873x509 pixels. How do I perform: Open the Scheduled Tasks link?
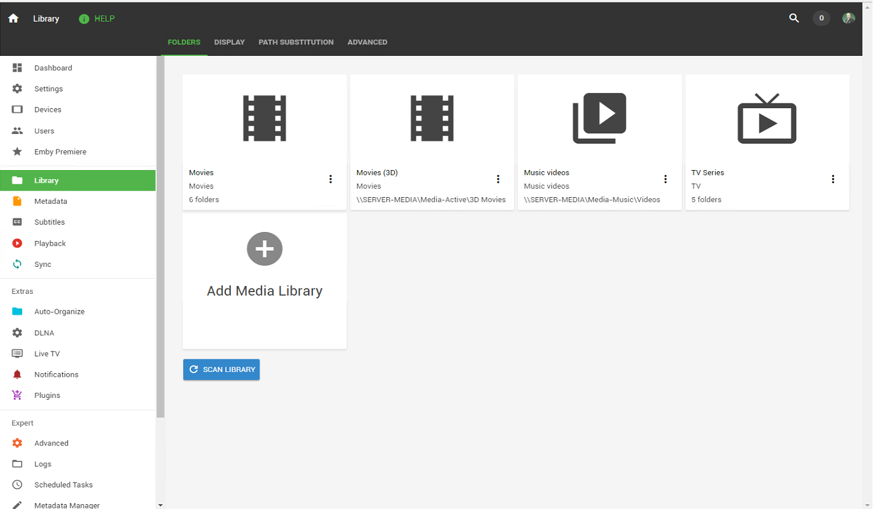[78, 485]
